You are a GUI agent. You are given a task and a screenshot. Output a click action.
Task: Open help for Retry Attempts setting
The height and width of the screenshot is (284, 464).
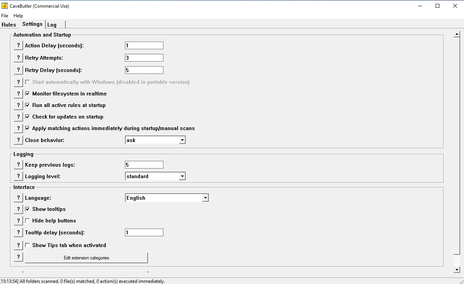[18, 58]
